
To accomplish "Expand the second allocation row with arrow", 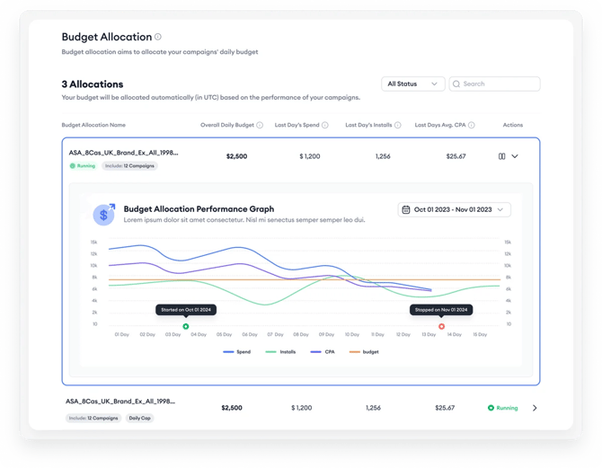I will click(535, 408).
